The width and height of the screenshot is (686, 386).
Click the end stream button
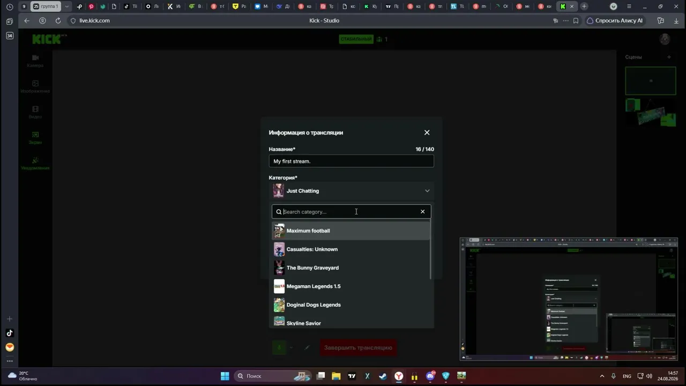click(358, 347)
